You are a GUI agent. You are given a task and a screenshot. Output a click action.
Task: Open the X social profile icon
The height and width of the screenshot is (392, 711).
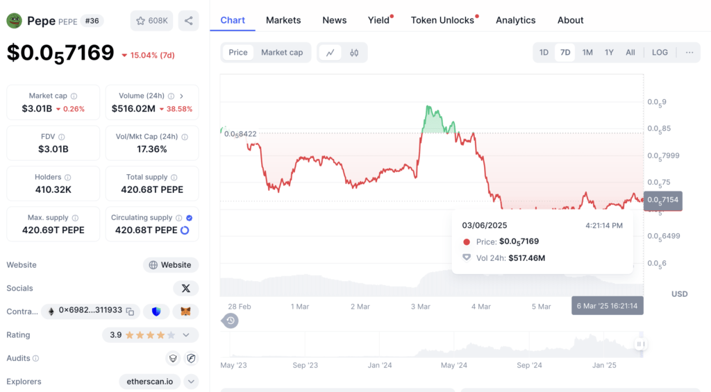point(186,288)
